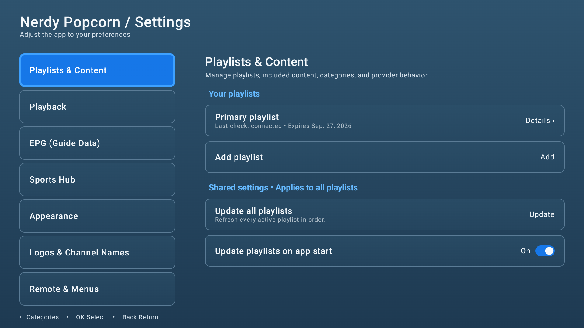Click the Your playlists section heading
Screen dimensions: 584x328
pos(234,94)
